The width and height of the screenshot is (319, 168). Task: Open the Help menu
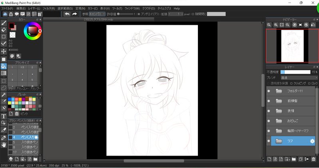tap(177, 8)
